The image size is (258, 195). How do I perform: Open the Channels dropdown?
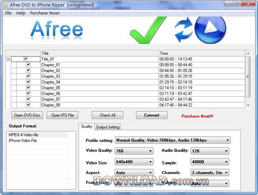[x=210, y=173]
